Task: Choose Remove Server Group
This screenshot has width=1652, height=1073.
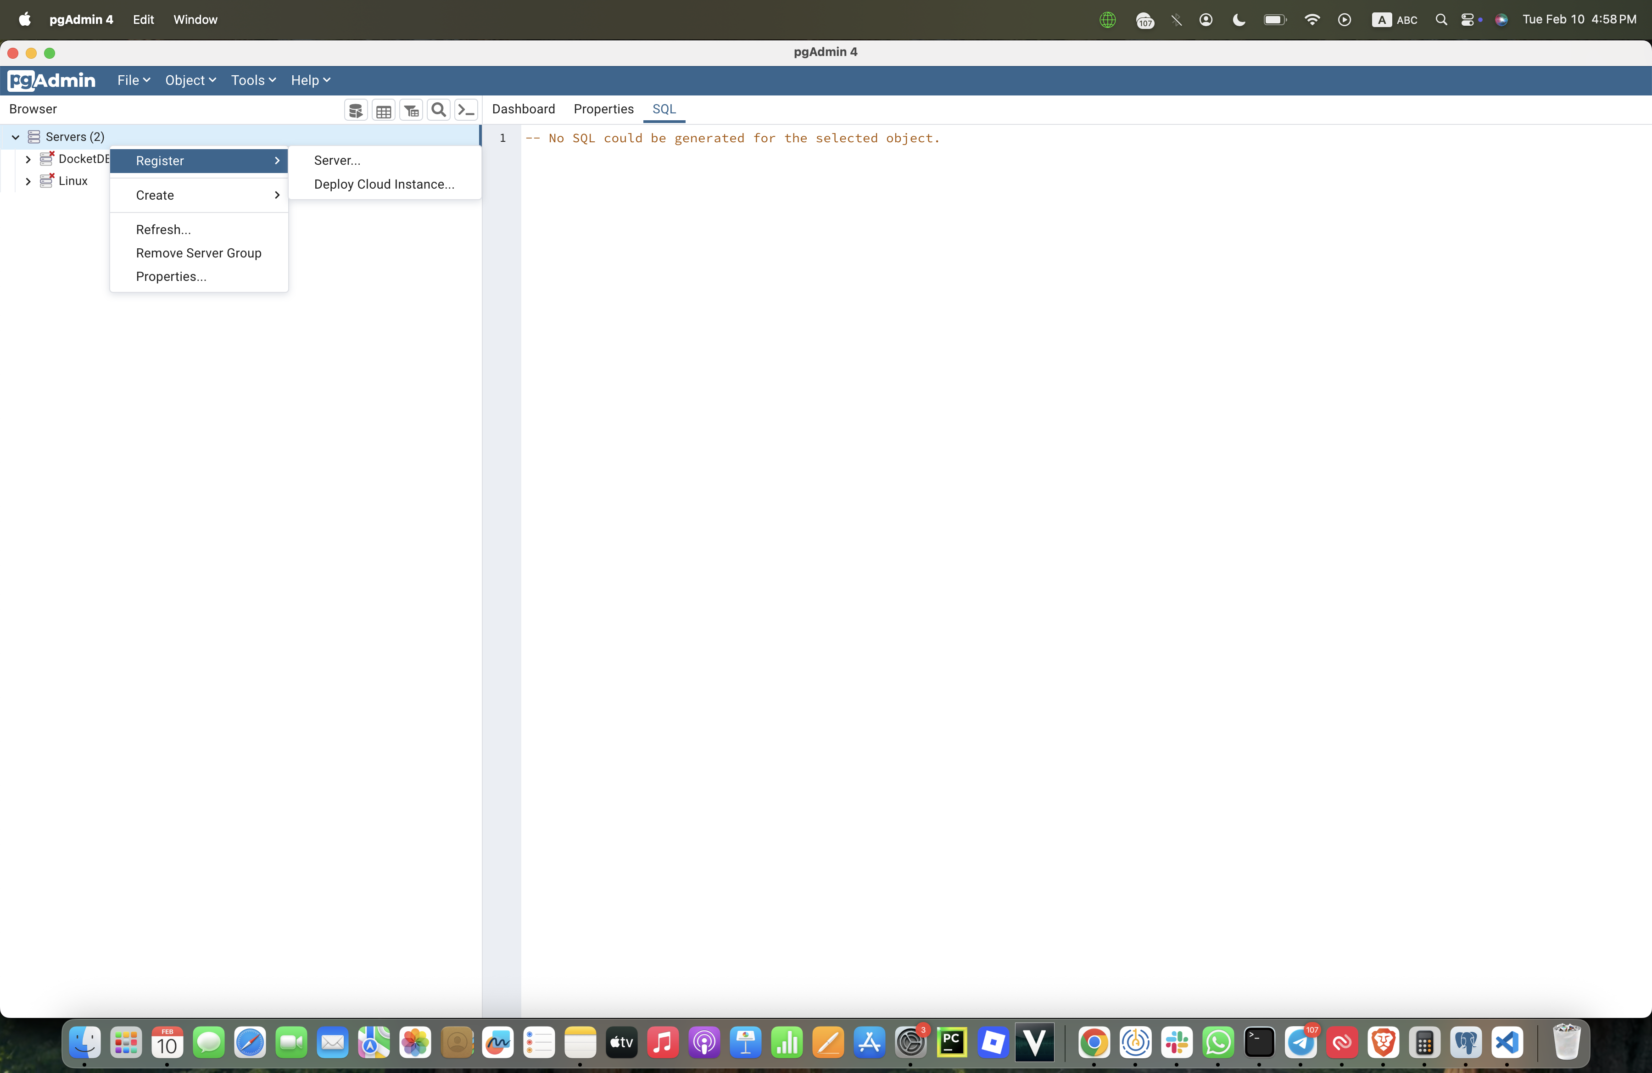Action: (198, 252)
